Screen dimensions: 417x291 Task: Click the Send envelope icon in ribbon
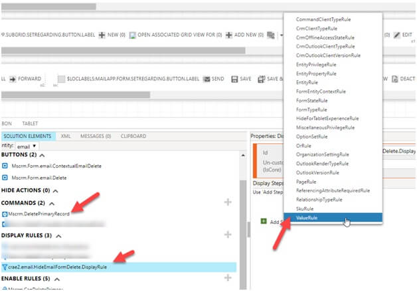tap(206, 79)
